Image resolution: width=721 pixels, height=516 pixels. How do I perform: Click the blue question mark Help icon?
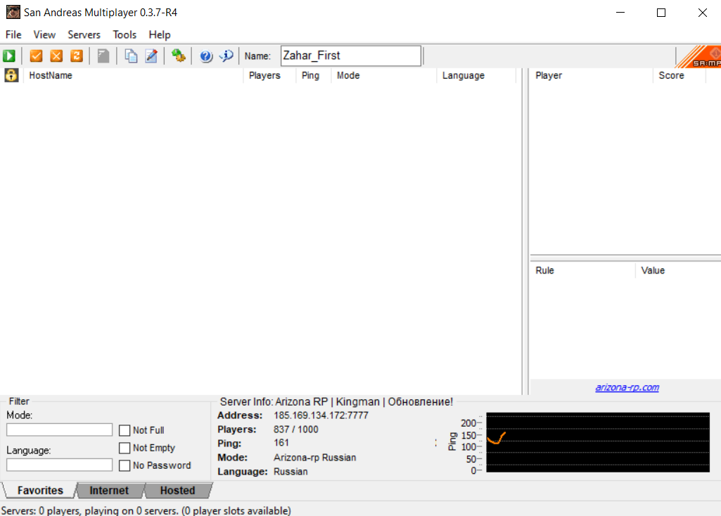click(x=206, y=56)
